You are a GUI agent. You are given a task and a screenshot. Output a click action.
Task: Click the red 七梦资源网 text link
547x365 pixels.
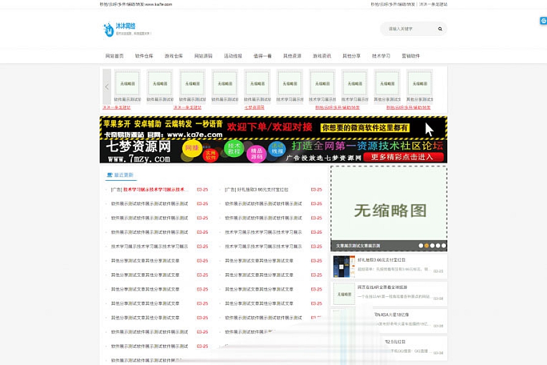(254, 108)
